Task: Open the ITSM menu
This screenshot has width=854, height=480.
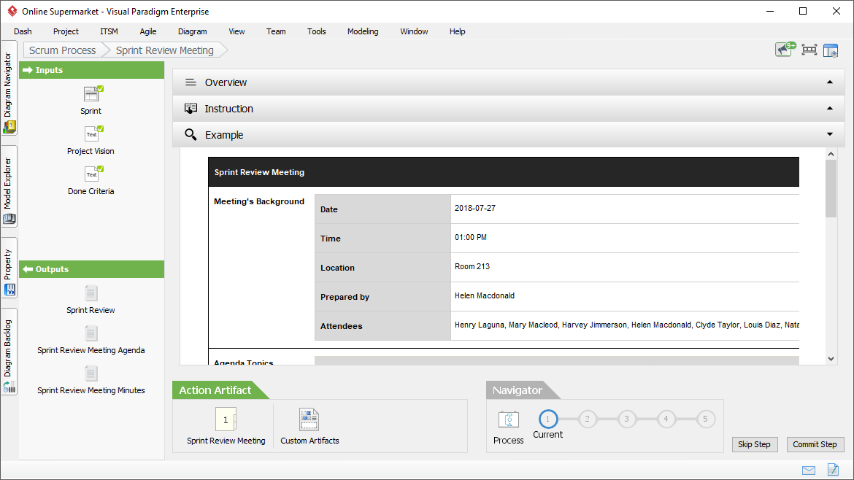Action: click(x=109, y=31)
